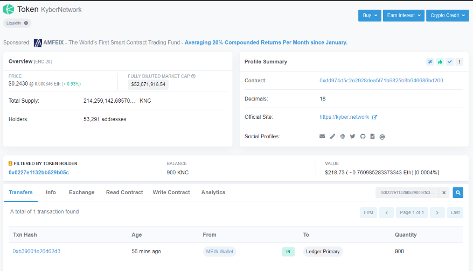
Task: Click the 900 KNC balance value
Action: coord(177,173)
